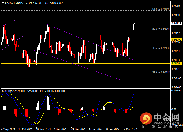Click the 0.95005 price axis value

click(x=176, y=6)
